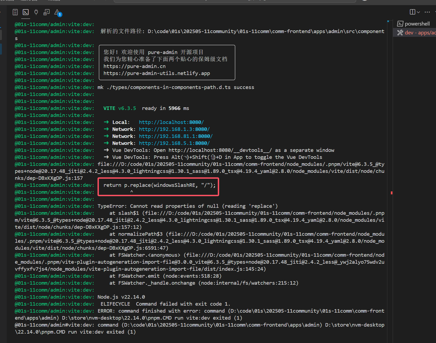Click the 'at FSWatcher.emit (node:events:518:28)' line

tap(165, 276)
